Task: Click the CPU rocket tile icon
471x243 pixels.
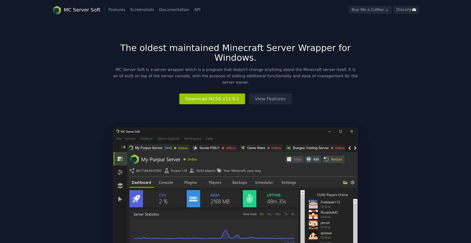Action: 136,199
